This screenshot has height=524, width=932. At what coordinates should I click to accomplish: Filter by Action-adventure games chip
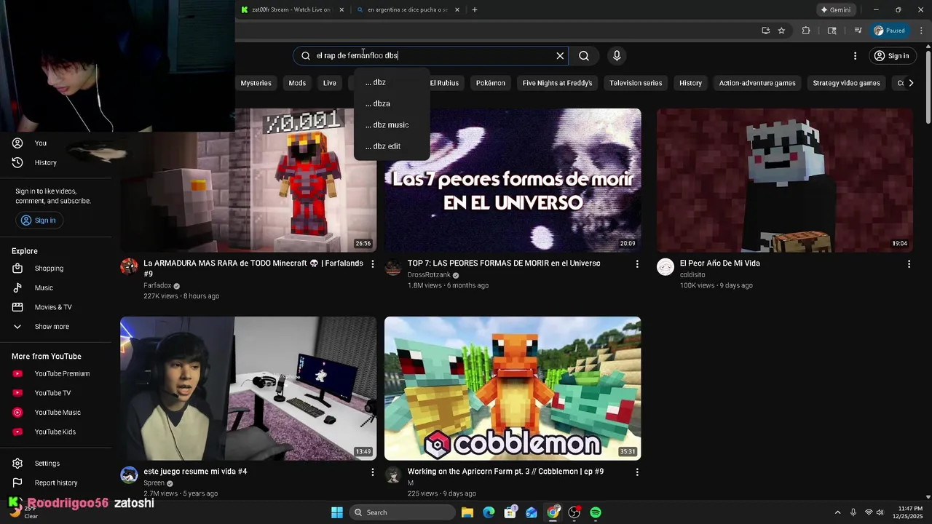coord(757,83)
